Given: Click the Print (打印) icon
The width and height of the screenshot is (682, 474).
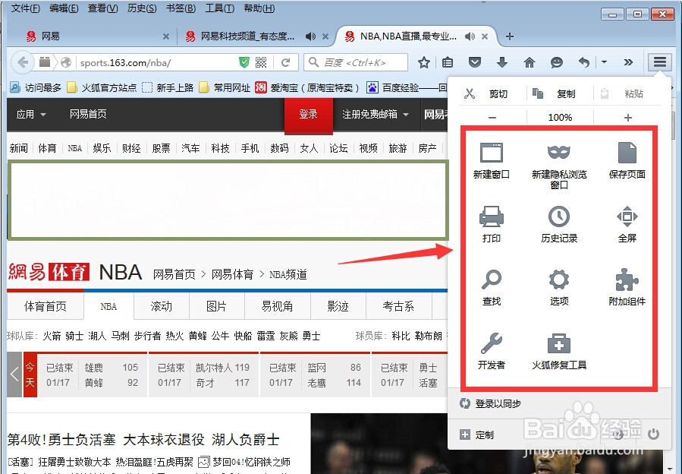Looking at the screenshot, I should coord(492,216).
